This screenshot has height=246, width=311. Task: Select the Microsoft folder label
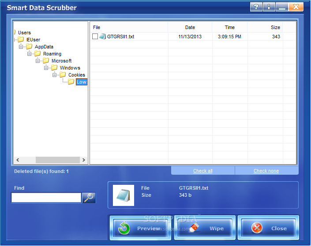point(61,61)
